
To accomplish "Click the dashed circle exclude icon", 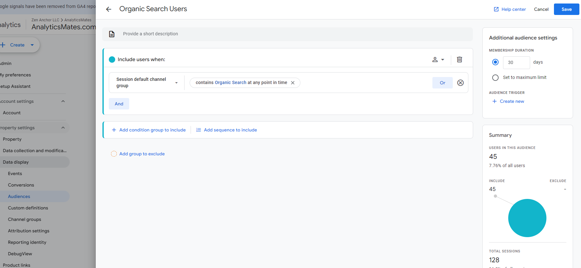I will click(x=114, y=154).
